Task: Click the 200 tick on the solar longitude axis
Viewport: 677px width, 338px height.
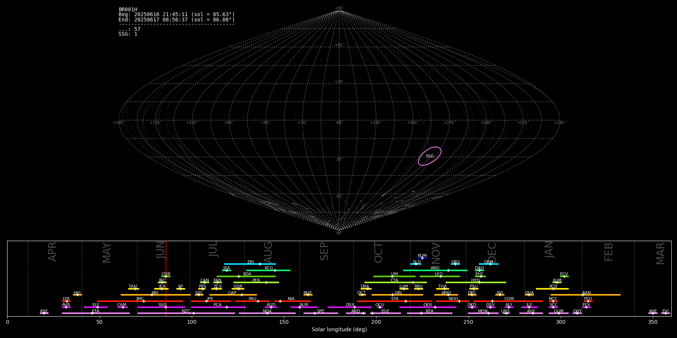Action: (376, 322)
